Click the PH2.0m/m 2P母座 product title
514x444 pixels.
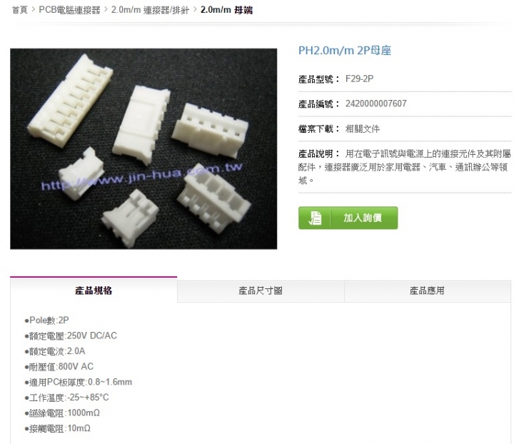pos(345,51)
